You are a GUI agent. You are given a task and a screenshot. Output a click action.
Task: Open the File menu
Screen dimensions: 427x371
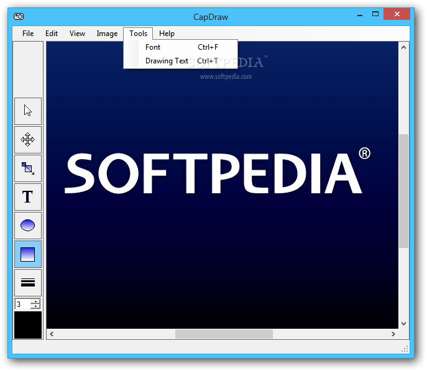pyautogui.click(x=28, y=34)
